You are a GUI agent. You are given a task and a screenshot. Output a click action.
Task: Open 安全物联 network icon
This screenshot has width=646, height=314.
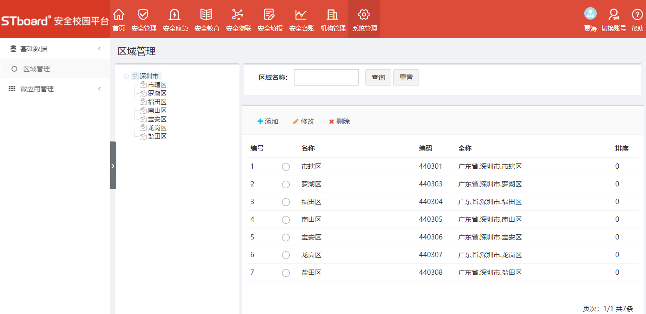point(238,14)
